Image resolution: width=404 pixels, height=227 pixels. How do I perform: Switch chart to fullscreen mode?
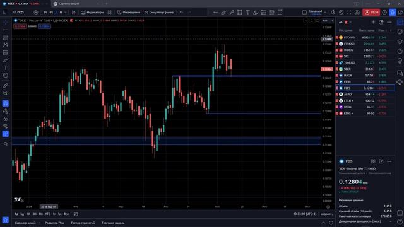pyautogui.click(x=349, y=12)
